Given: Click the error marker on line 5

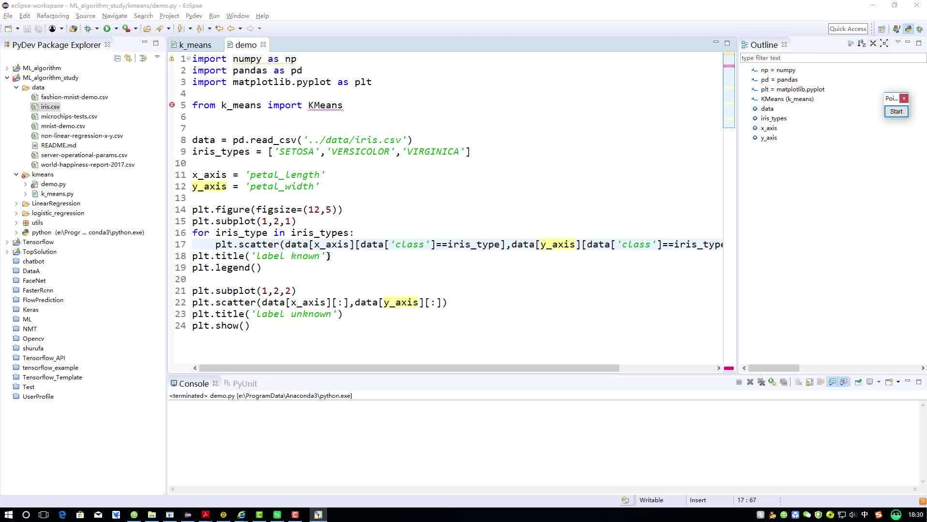Looking at the screenshot, I should 172,105.
